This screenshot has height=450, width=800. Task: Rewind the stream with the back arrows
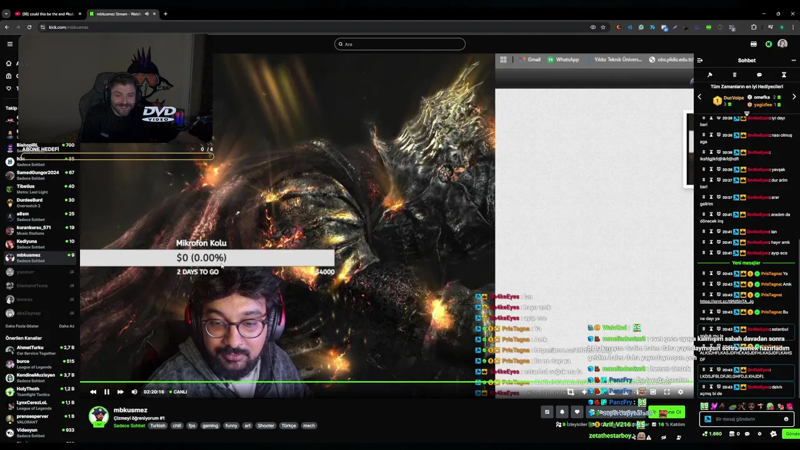pos(93,392)
